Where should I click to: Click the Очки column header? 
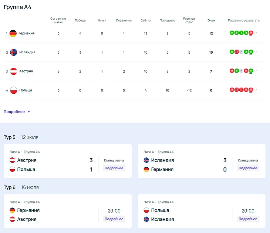pos(211,20)
